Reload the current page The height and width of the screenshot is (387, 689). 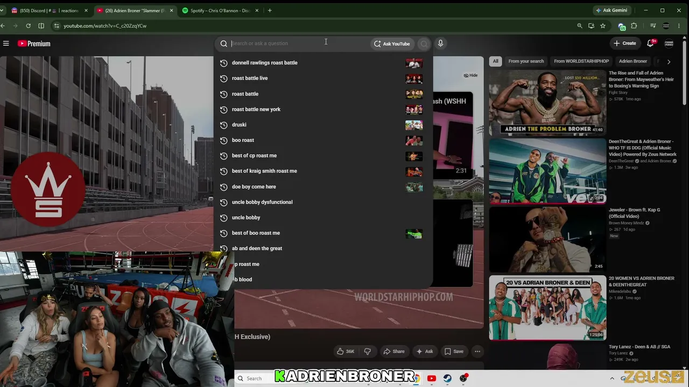[x=28, y=26]
